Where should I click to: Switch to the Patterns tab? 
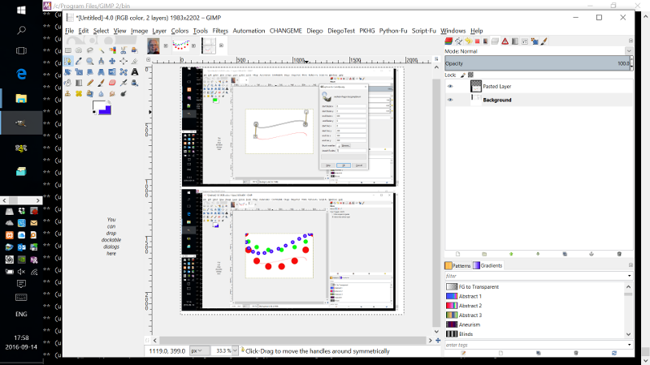coord(457,265)
